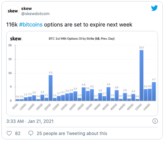
Task: Open the #bitcoins hashtag link
Action: point(31,25)
